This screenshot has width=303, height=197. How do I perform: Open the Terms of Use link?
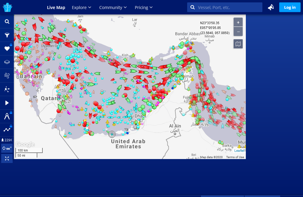[235, 157]
